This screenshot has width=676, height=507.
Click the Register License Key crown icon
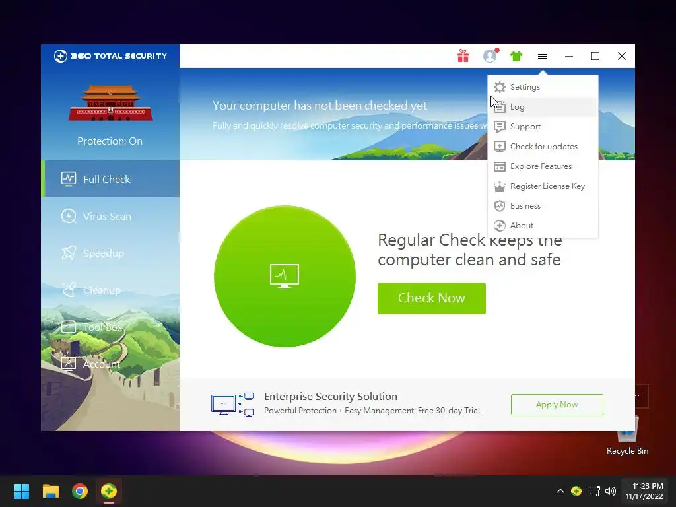point(500,186)
